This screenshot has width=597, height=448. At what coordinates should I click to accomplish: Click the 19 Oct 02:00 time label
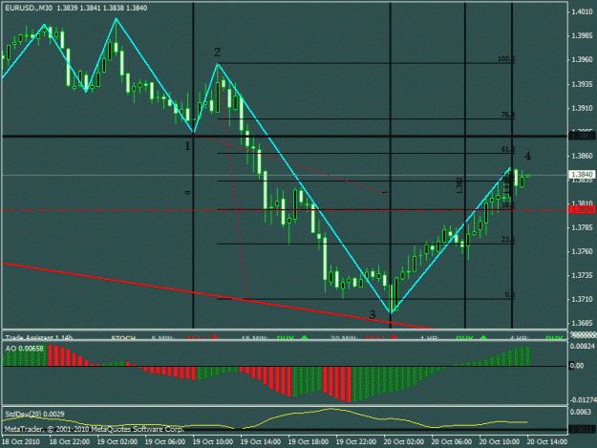click(117, 441)
